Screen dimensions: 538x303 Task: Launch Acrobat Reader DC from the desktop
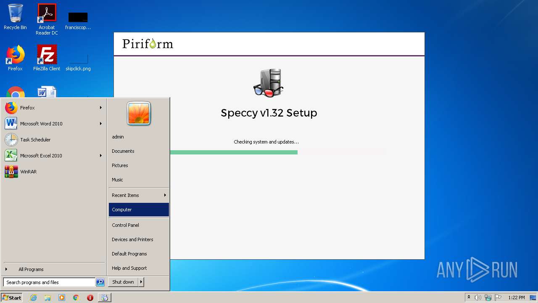47,19
